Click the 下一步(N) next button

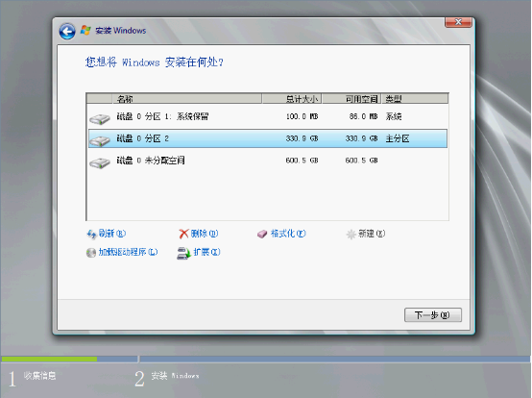click(x=432, y=315)
